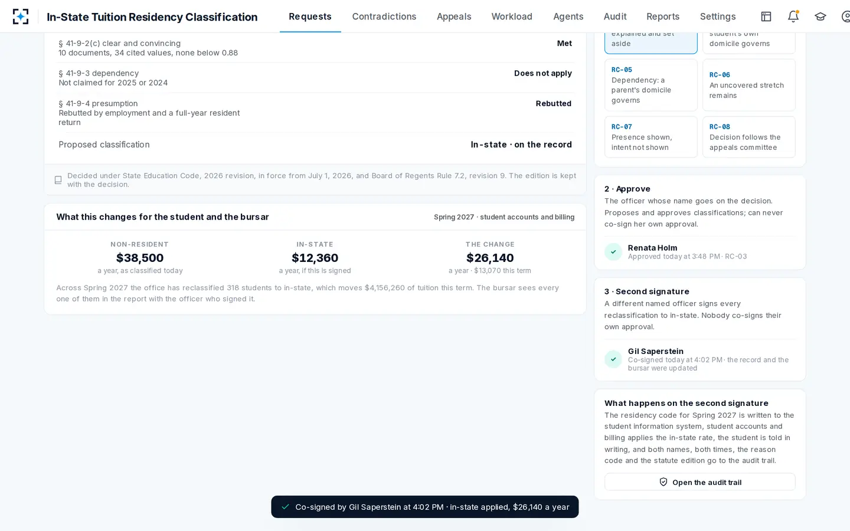Click the co-signed confirmation toast message

(425, 507)
